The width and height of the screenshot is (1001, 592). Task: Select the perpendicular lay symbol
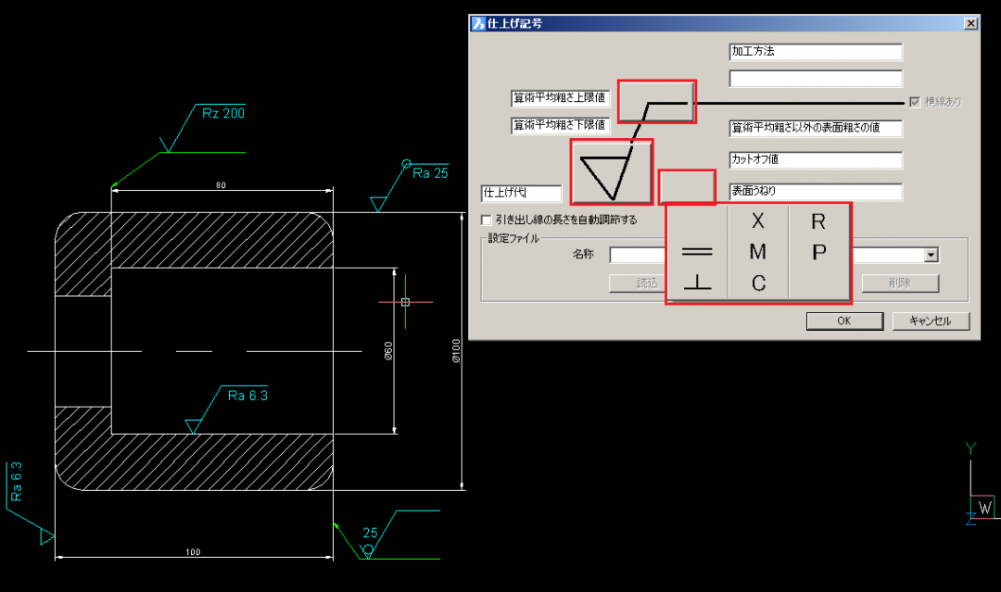(697, 283)
